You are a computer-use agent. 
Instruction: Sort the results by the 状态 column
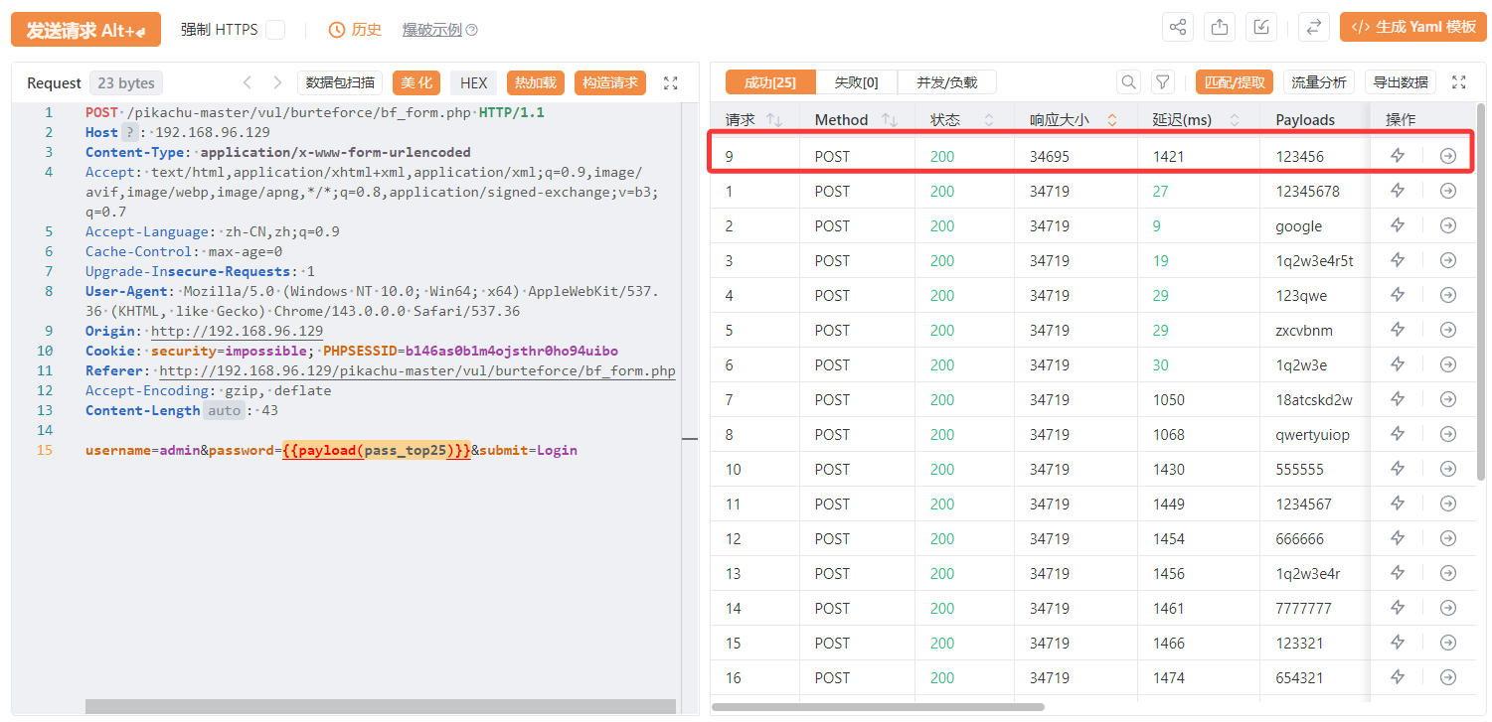pyautogui.click(x=989, y=120)
